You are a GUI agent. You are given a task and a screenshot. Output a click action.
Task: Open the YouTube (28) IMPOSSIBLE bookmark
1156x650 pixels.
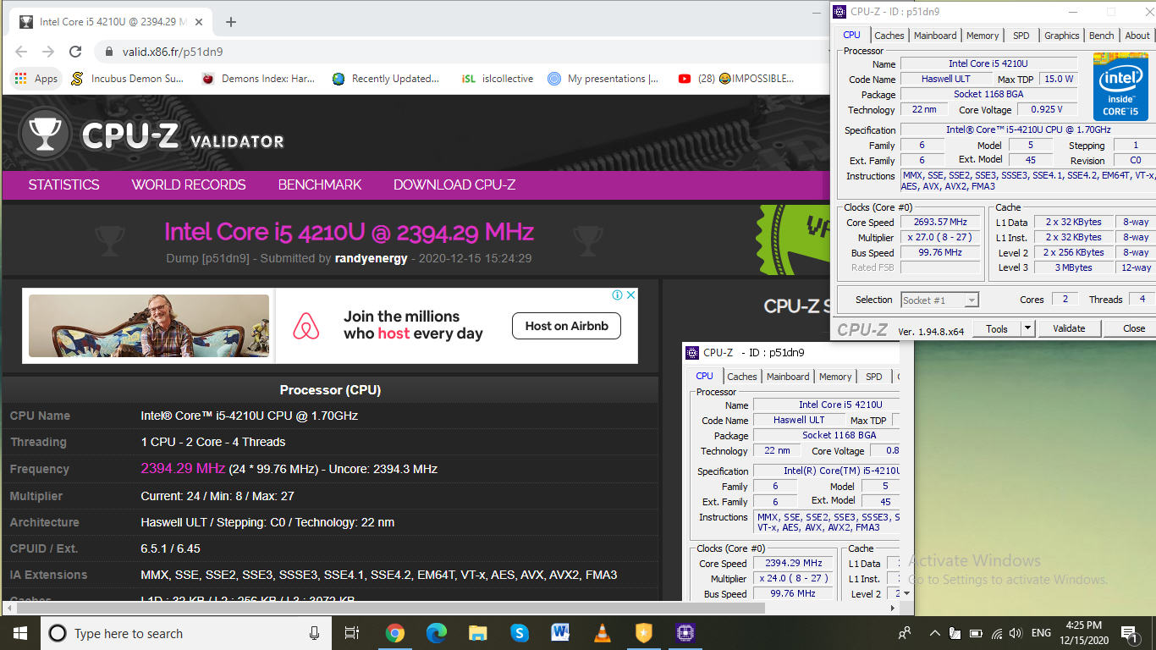pos(736,79)
